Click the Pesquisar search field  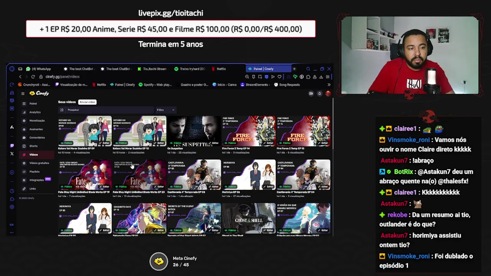pyautogui.click(x=106, y=110)
